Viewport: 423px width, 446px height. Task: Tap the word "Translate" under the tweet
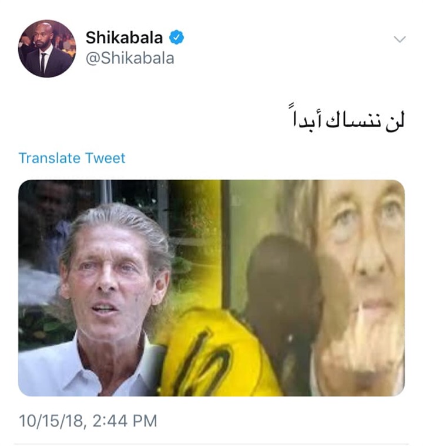point(49,158)
